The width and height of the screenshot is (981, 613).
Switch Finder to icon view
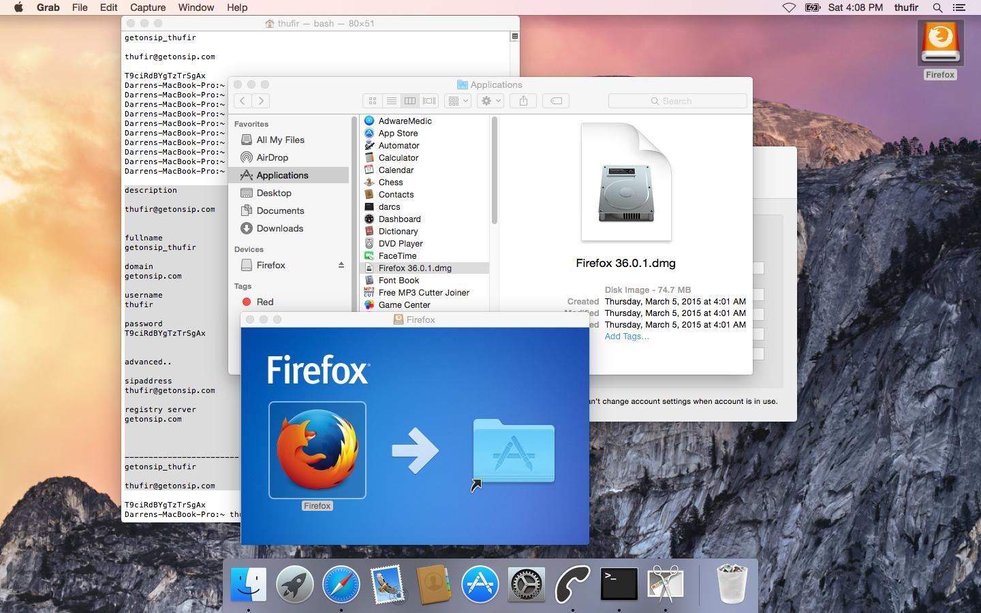[x=372, y=101]
